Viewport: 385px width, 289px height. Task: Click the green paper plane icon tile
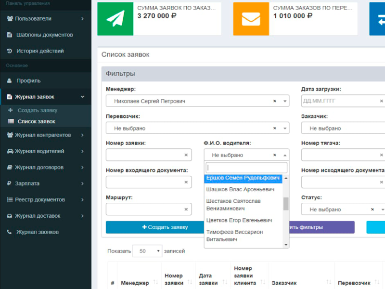(115, 18)
